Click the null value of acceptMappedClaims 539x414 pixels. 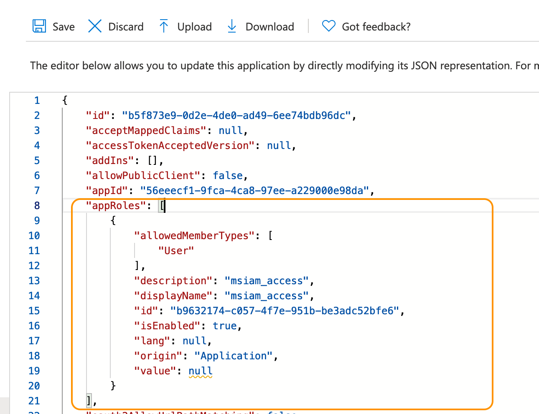[x=231, y=131]
